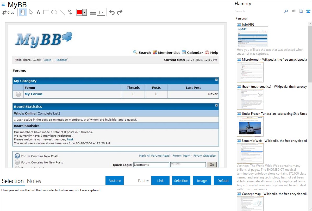Choose the freehand scribble tool
This screenshot has height=211, width=312.
click(x=70, y=12)
